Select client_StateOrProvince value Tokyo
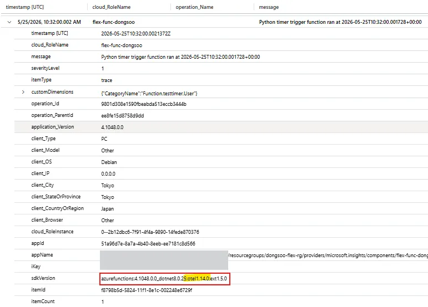 (108, 197)
